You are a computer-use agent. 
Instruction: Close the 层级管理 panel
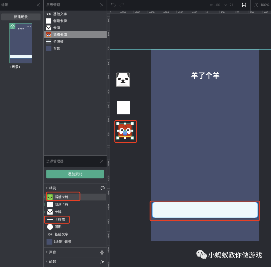click(102, 5)
